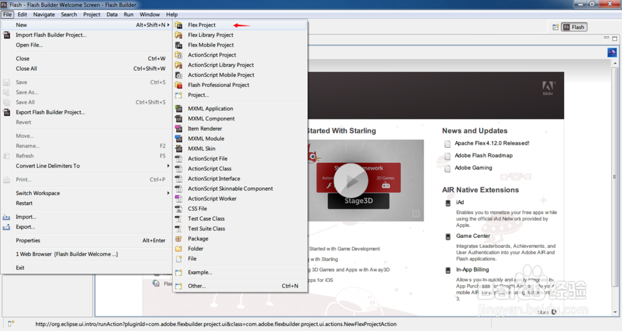Viewport: 622px width, 331px height.
Task: Click the Open Perspective icon beside Flash
Action: (555, 27)
